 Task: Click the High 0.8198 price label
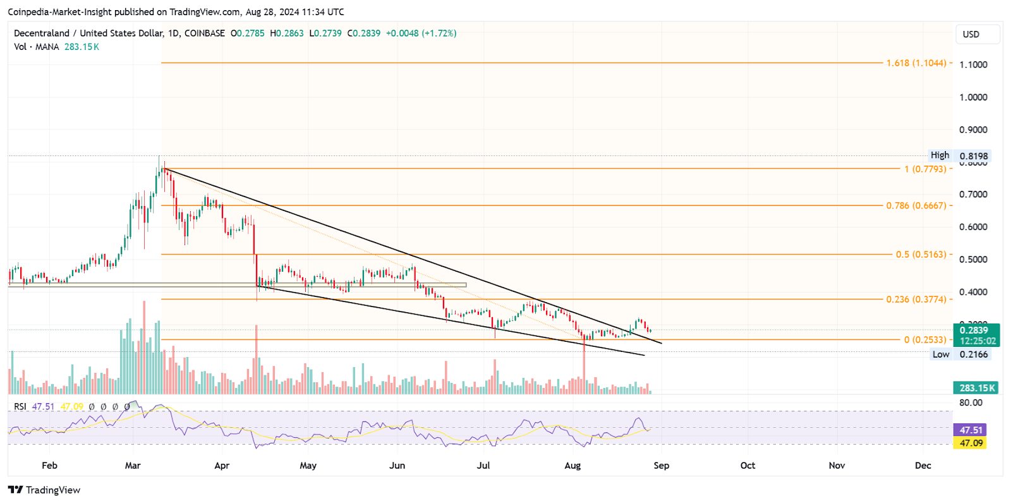[x=959, y=155]
